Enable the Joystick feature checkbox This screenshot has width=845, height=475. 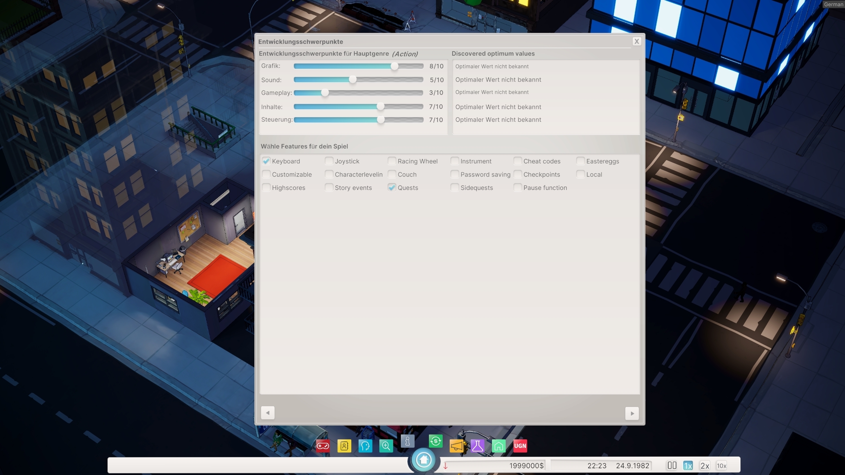(x=329, y=161)
